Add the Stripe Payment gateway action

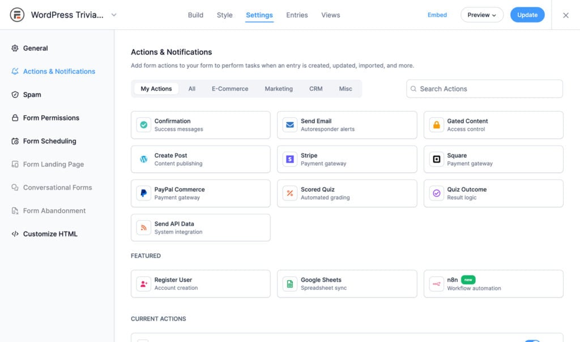[x=347, y=159]
